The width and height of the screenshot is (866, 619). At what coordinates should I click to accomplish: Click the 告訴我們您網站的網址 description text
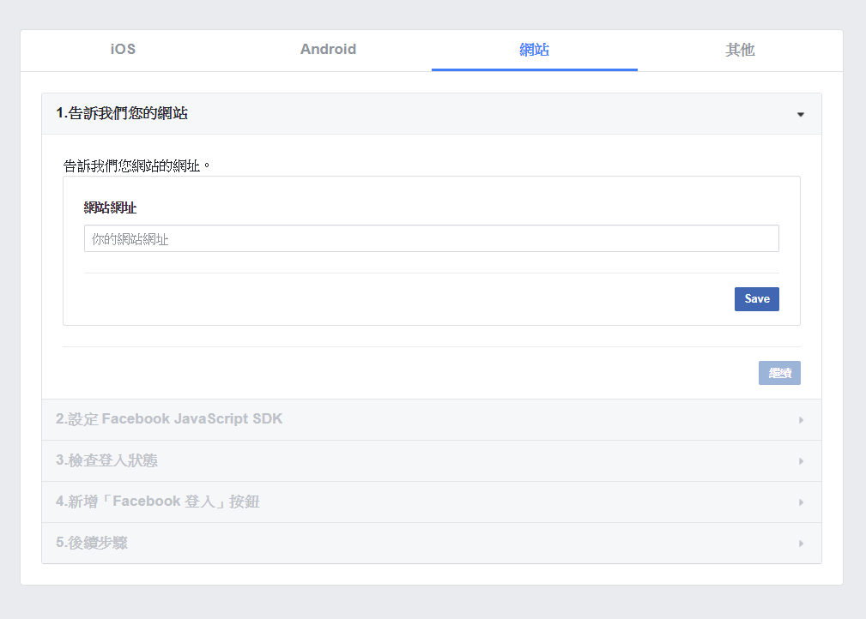coord(136,166)
